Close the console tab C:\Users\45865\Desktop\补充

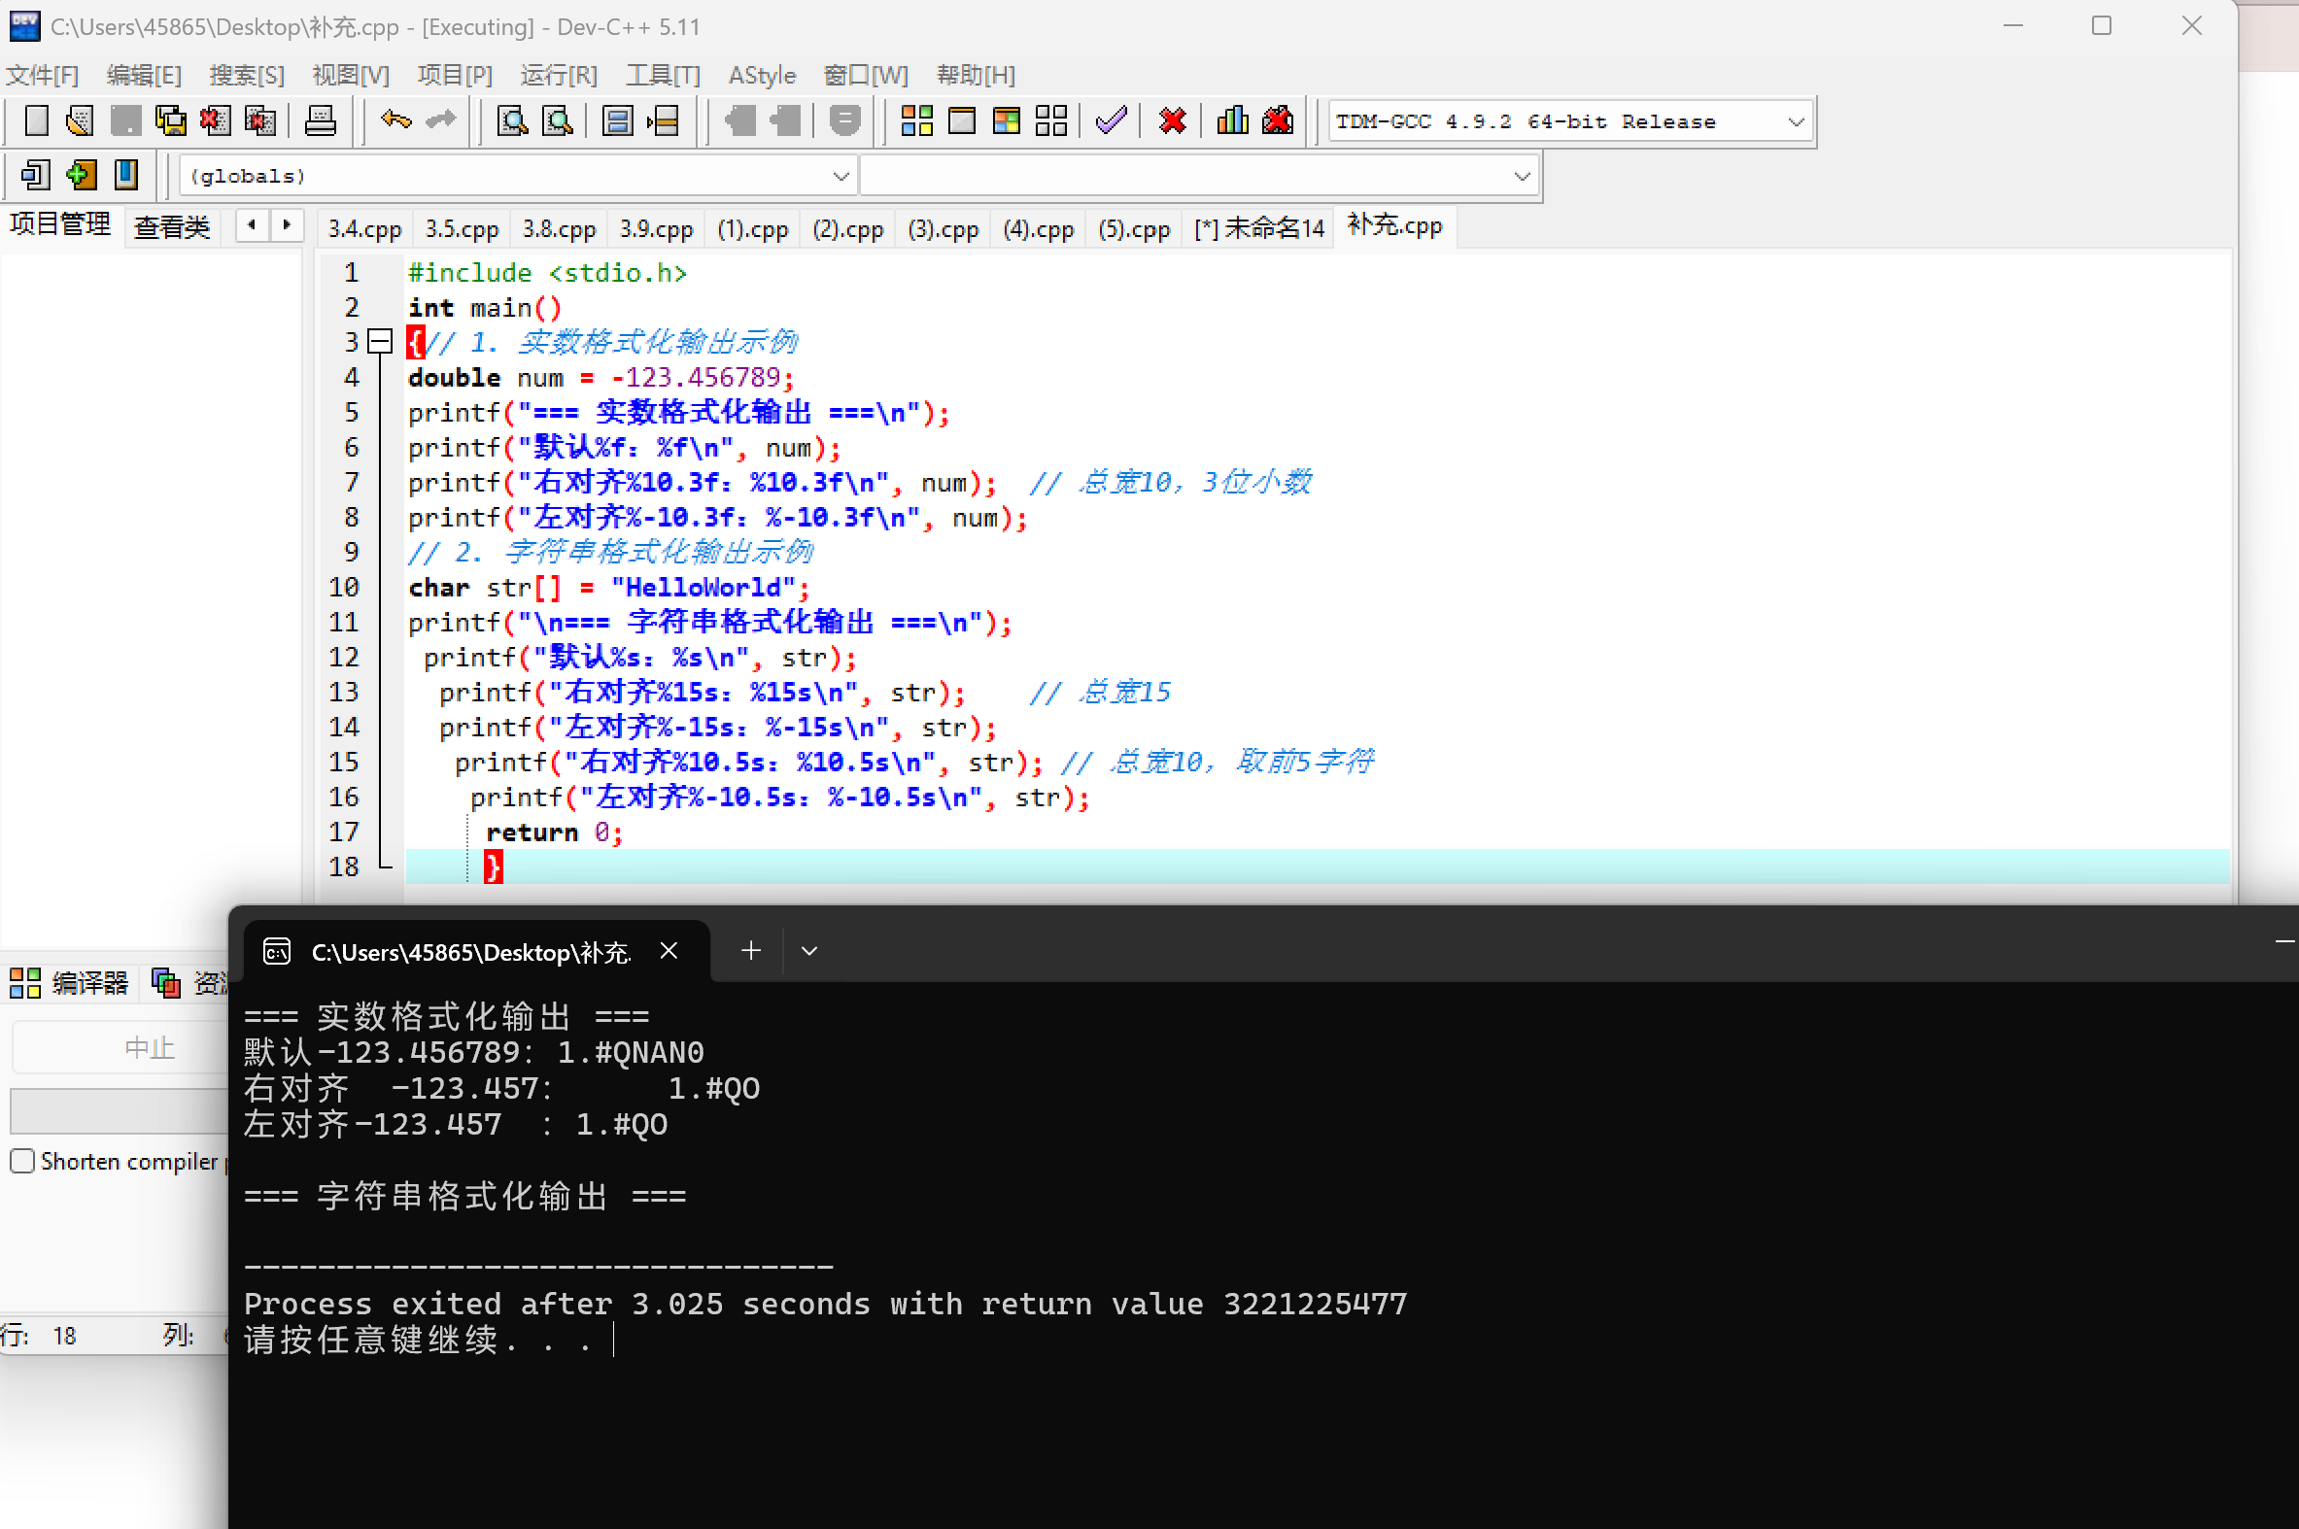(669, 951)
